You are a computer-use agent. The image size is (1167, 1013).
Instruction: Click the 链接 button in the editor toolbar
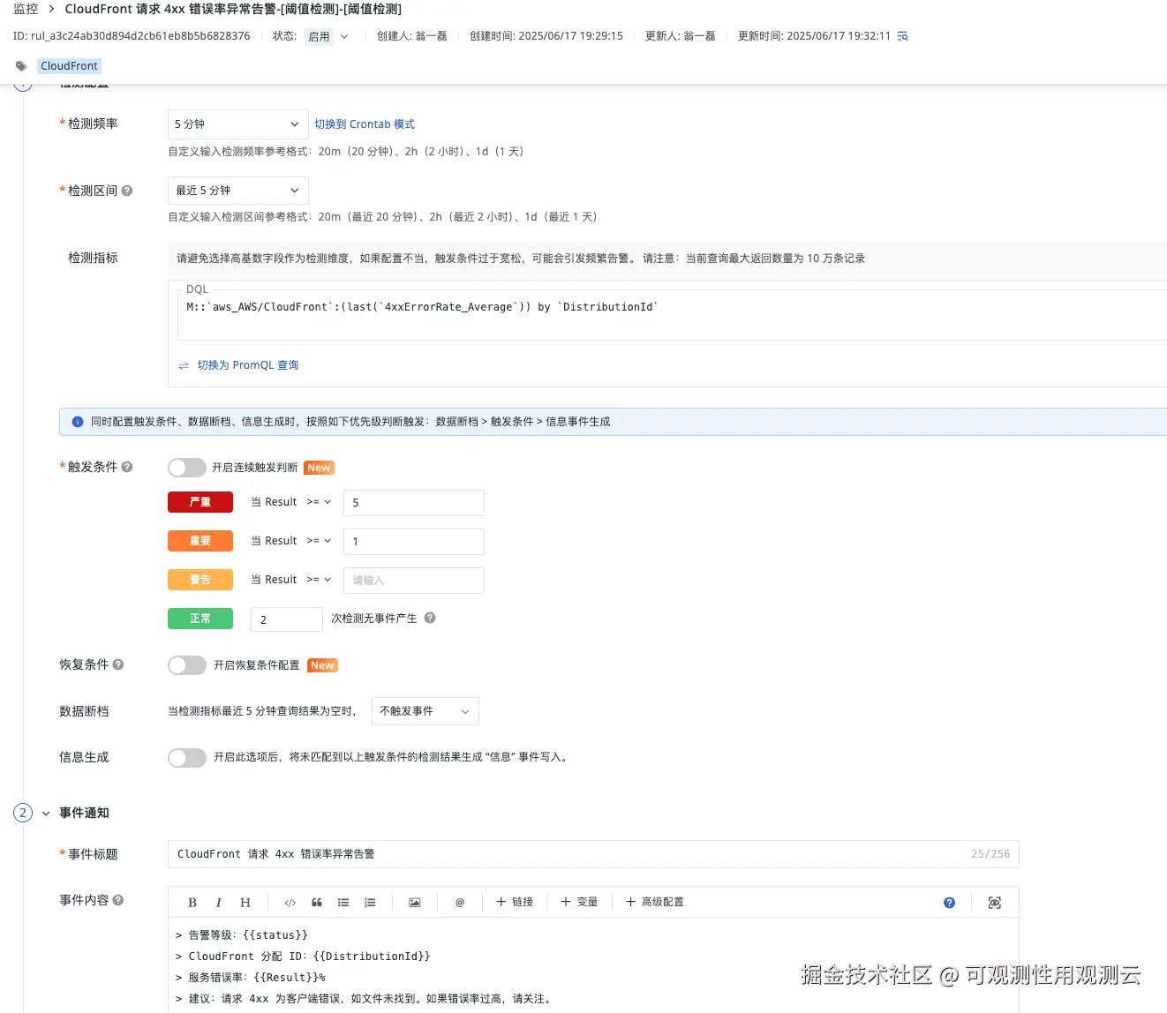coord(515,902)
